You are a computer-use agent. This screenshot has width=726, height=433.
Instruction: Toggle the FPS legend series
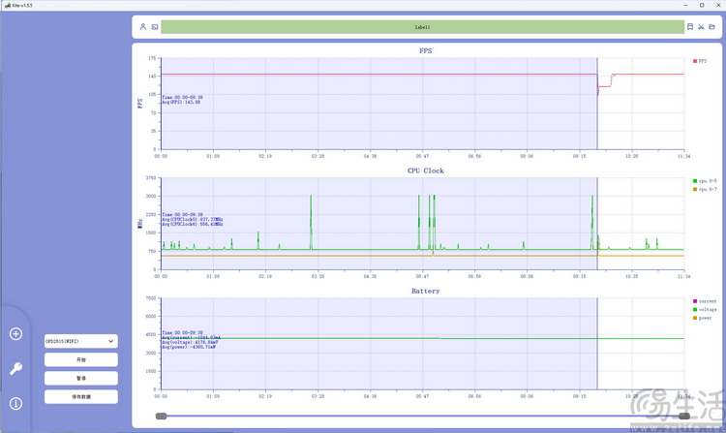click(x=701, y=60)
